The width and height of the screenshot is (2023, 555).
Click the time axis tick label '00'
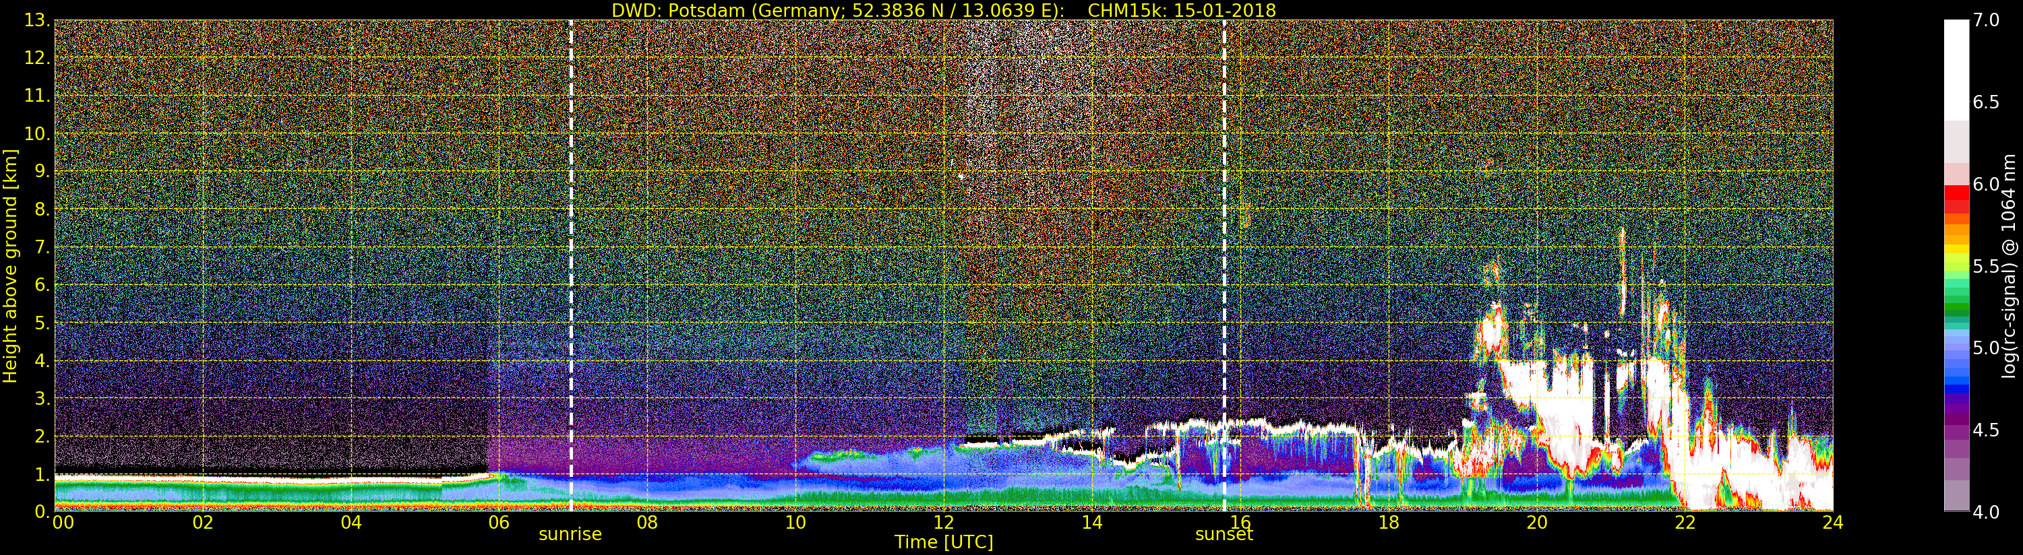[x=63, y=523]
